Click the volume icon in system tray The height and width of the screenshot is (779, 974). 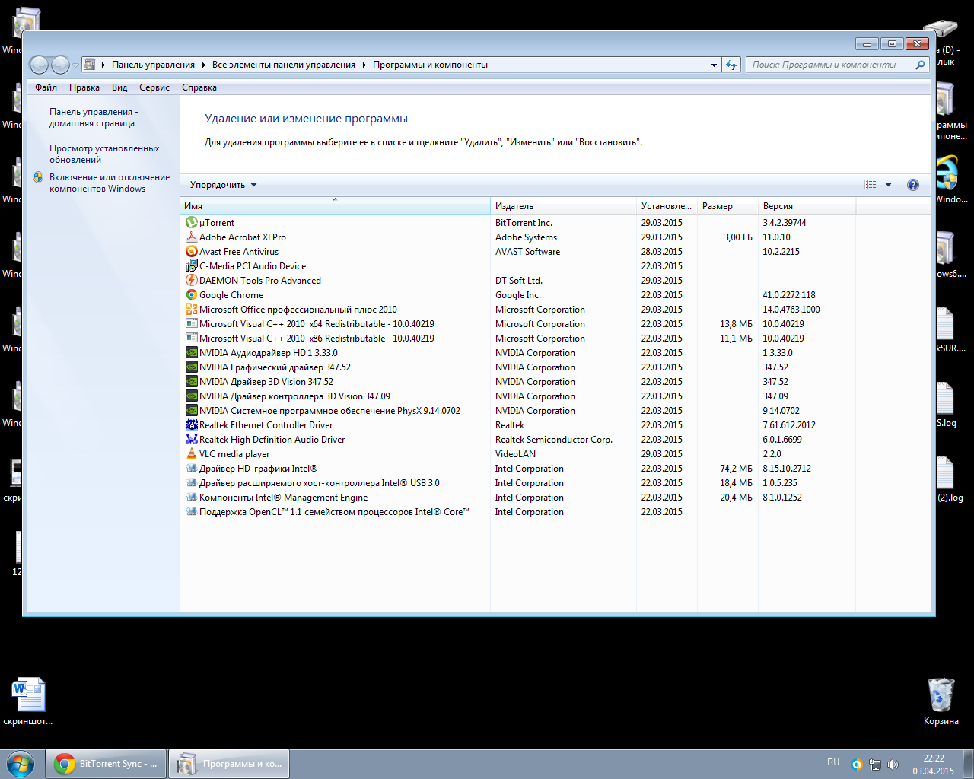pyautogui.click(x=893, y=764)
